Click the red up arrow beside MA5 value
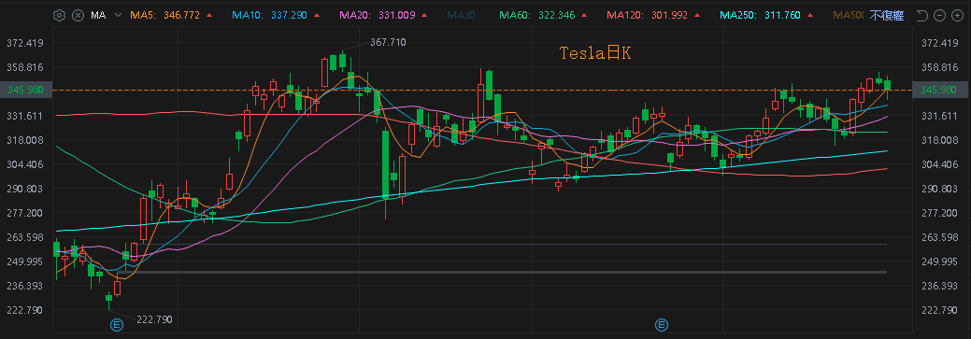Image resolution: width=971 pixels, height=339 pixels. [x=208, y=16]
